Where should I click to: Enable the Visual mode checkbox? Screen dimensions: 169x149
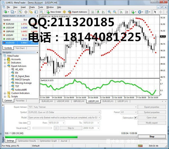click(x=29, y=128)
